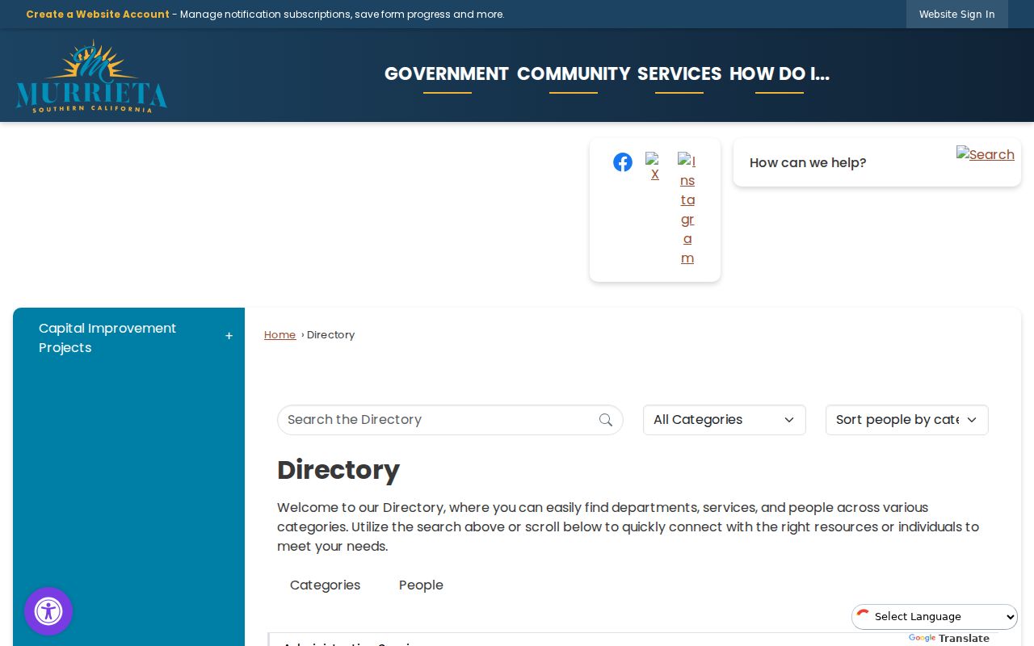Open the How Do I... menu
Image resolution: width=1034 pixels, height=646 pixels.
click(x=780, y=74)
